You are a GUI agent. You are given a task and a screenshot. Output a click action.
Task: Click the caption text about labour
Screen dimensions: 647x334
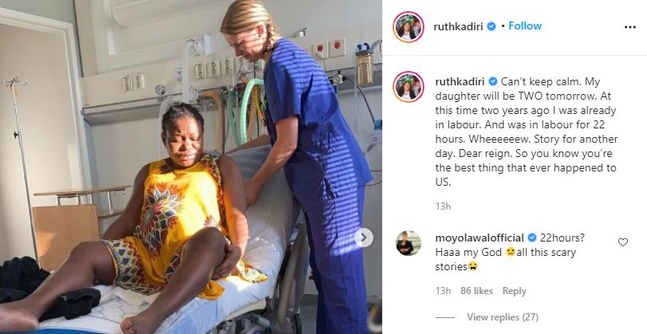click(x=526, y=132)
